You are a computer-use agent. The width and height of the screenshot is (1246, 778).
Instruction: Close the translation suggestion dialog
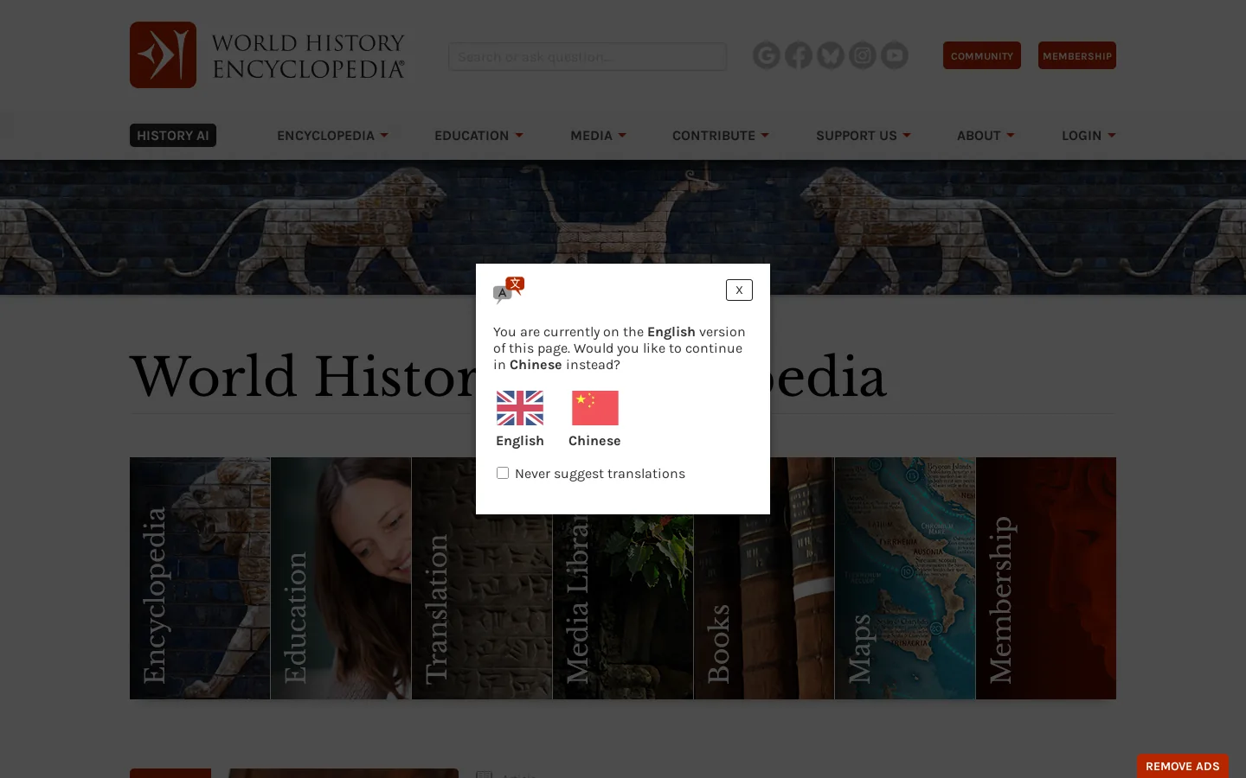pos(739,290)
